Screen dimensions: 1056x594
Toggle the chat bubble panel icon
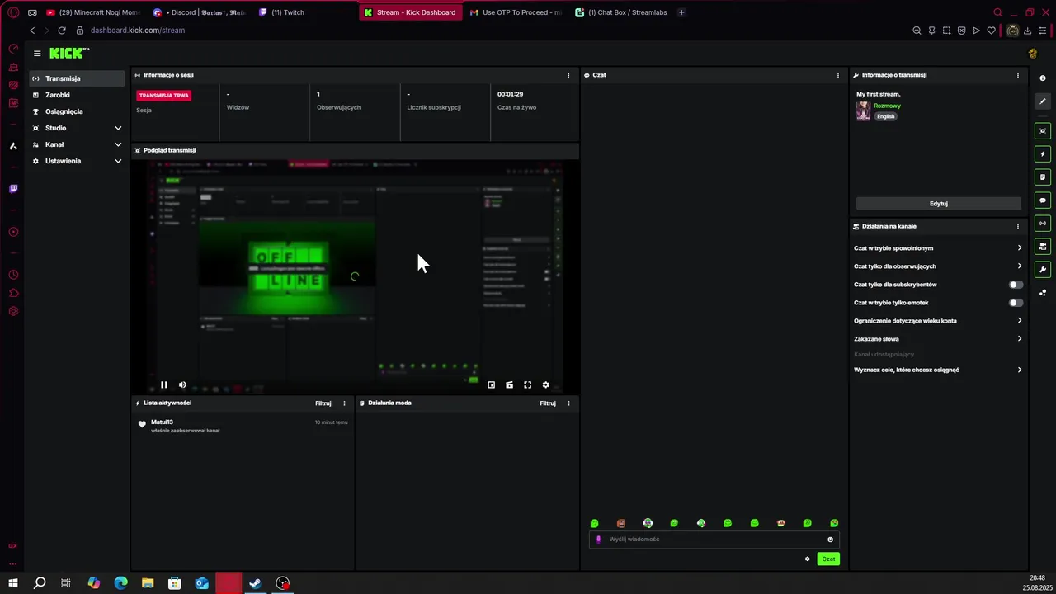tap(1043, 200)
